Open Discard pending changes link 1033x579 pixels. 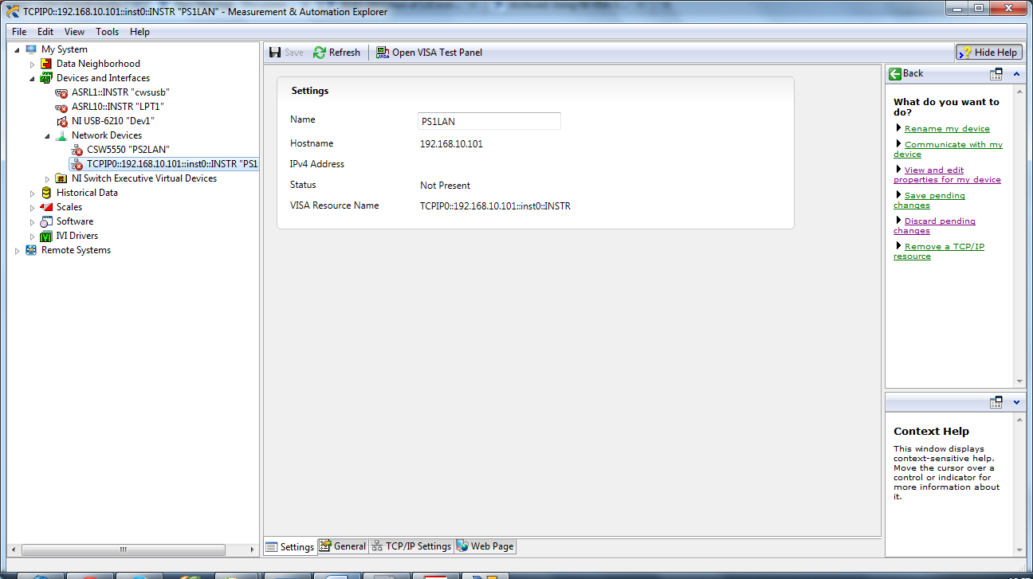[x=934, y=225]
